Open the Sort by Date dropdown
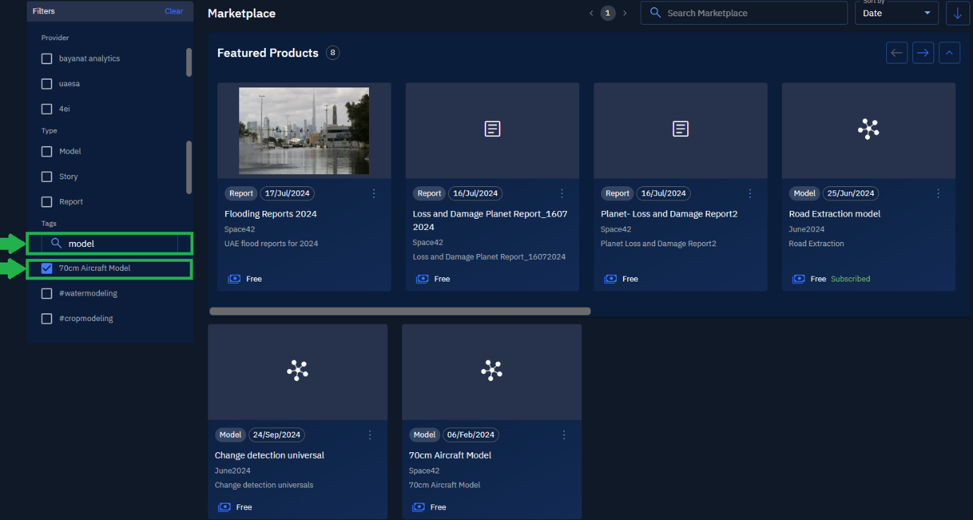The image size is (973, 520). click(896, 13)
